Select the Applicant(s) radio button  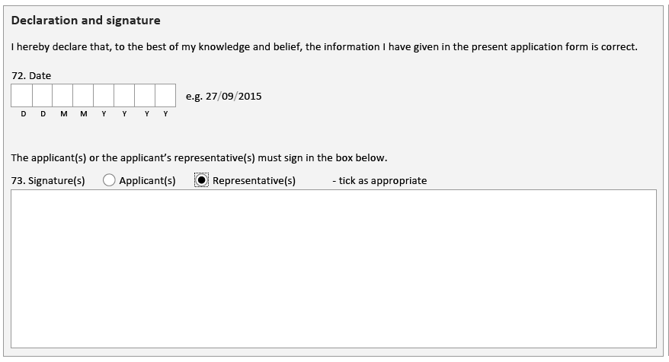click(x=109, y=180)
